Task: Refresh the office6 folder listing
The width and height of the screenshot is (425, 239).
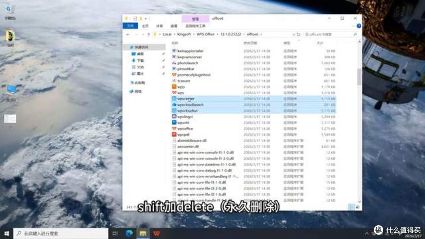Action: coord(298,34)
